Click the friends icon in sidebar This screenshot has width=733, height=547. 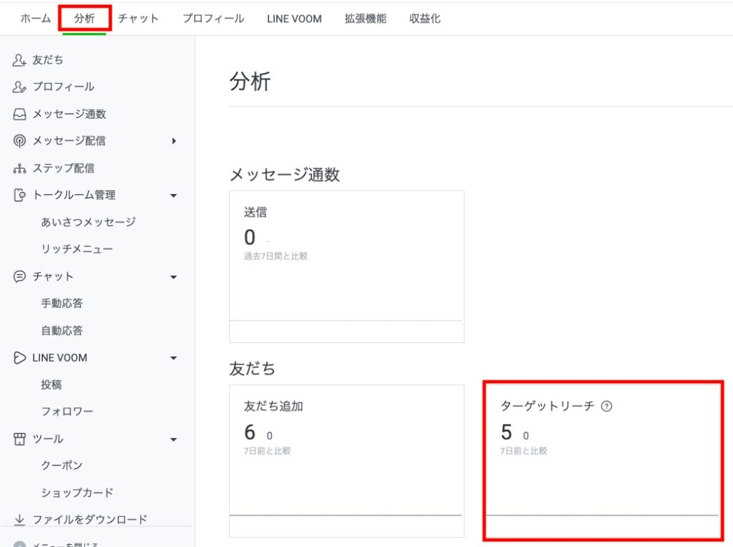(19, 60)
